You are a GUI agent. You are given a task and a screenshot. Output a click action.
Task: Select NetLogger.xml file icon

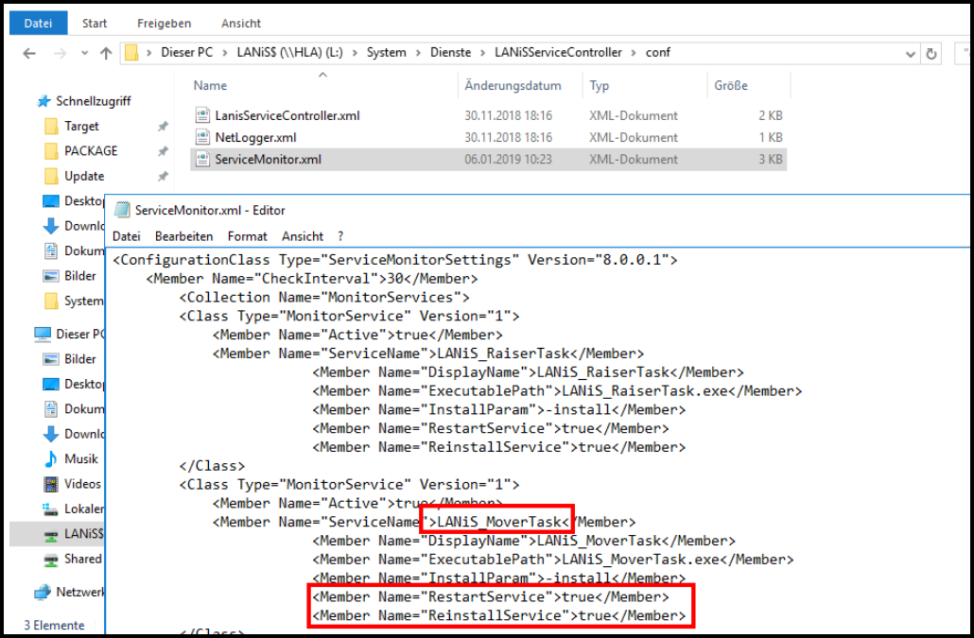tap(202, 136)
